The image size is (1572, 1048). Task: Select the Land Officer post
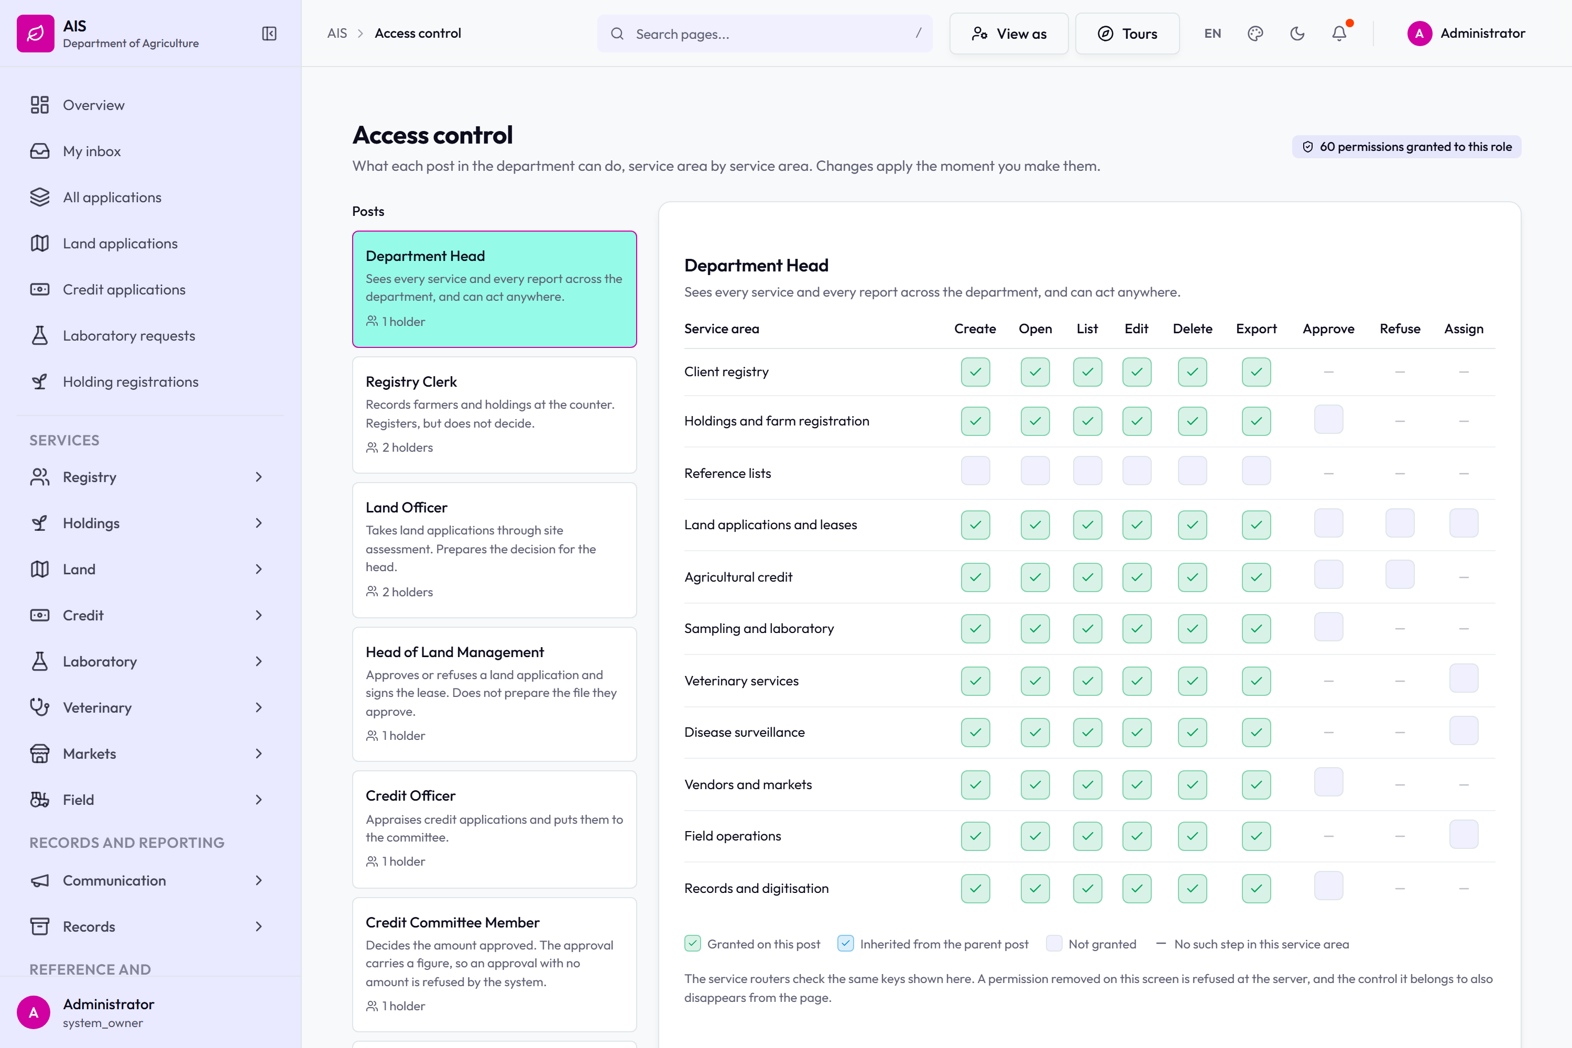(495, 550)
